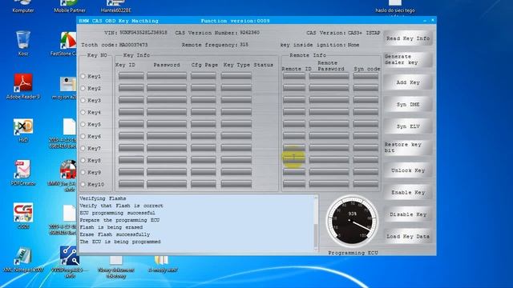Click the Key10 Key ID field
Screen dimensions: 513x288
click(131, 184)
